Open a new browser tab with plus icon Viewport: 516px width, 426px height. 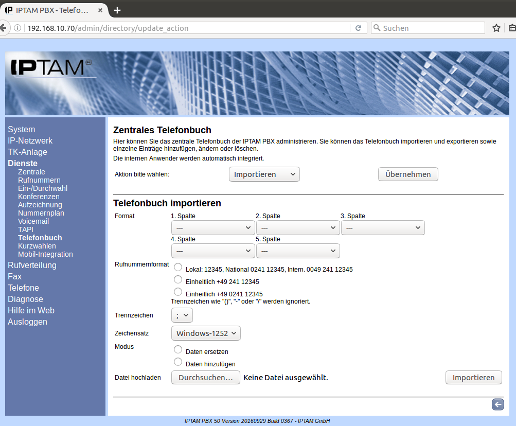117,10
